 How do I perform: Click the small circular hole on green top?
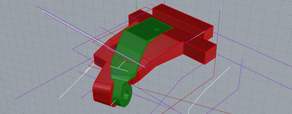(x=157, y=29)
